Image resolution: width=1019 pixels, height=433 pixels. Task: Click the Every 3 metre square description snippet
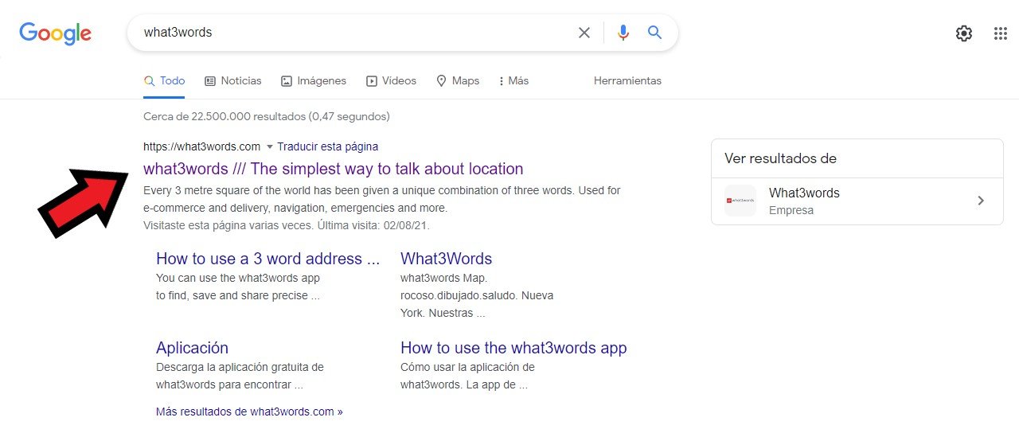point(382,199)
